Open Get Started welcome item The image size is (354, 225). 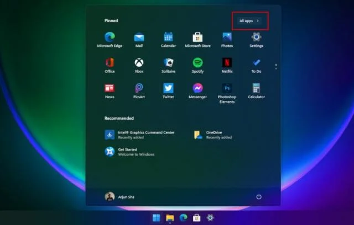click(x=129, y=152)
